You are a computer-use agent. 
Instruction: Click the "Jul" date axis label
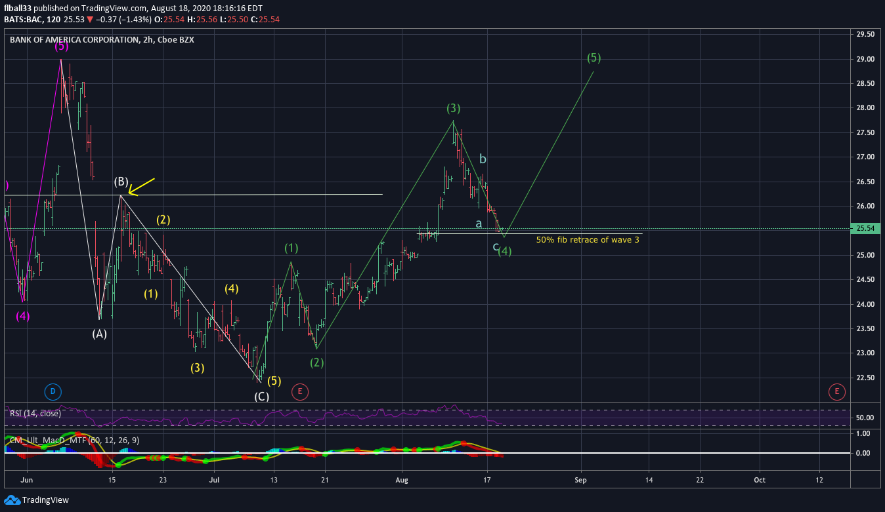tap(215, 480)
